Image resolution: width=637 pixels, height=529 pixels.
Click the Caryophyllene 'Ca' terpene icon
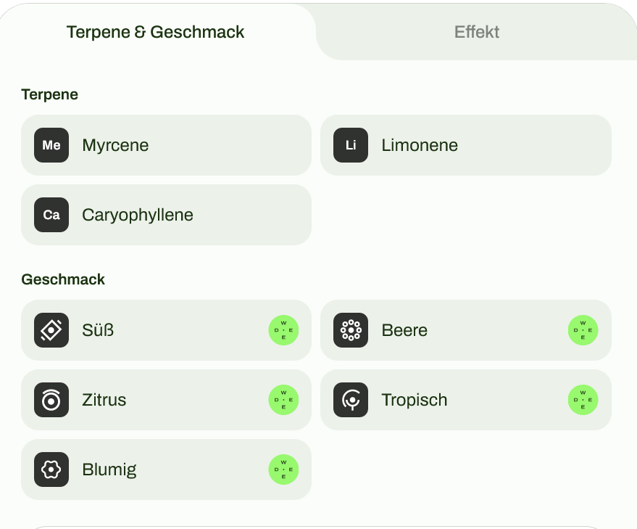click(51, 215)
